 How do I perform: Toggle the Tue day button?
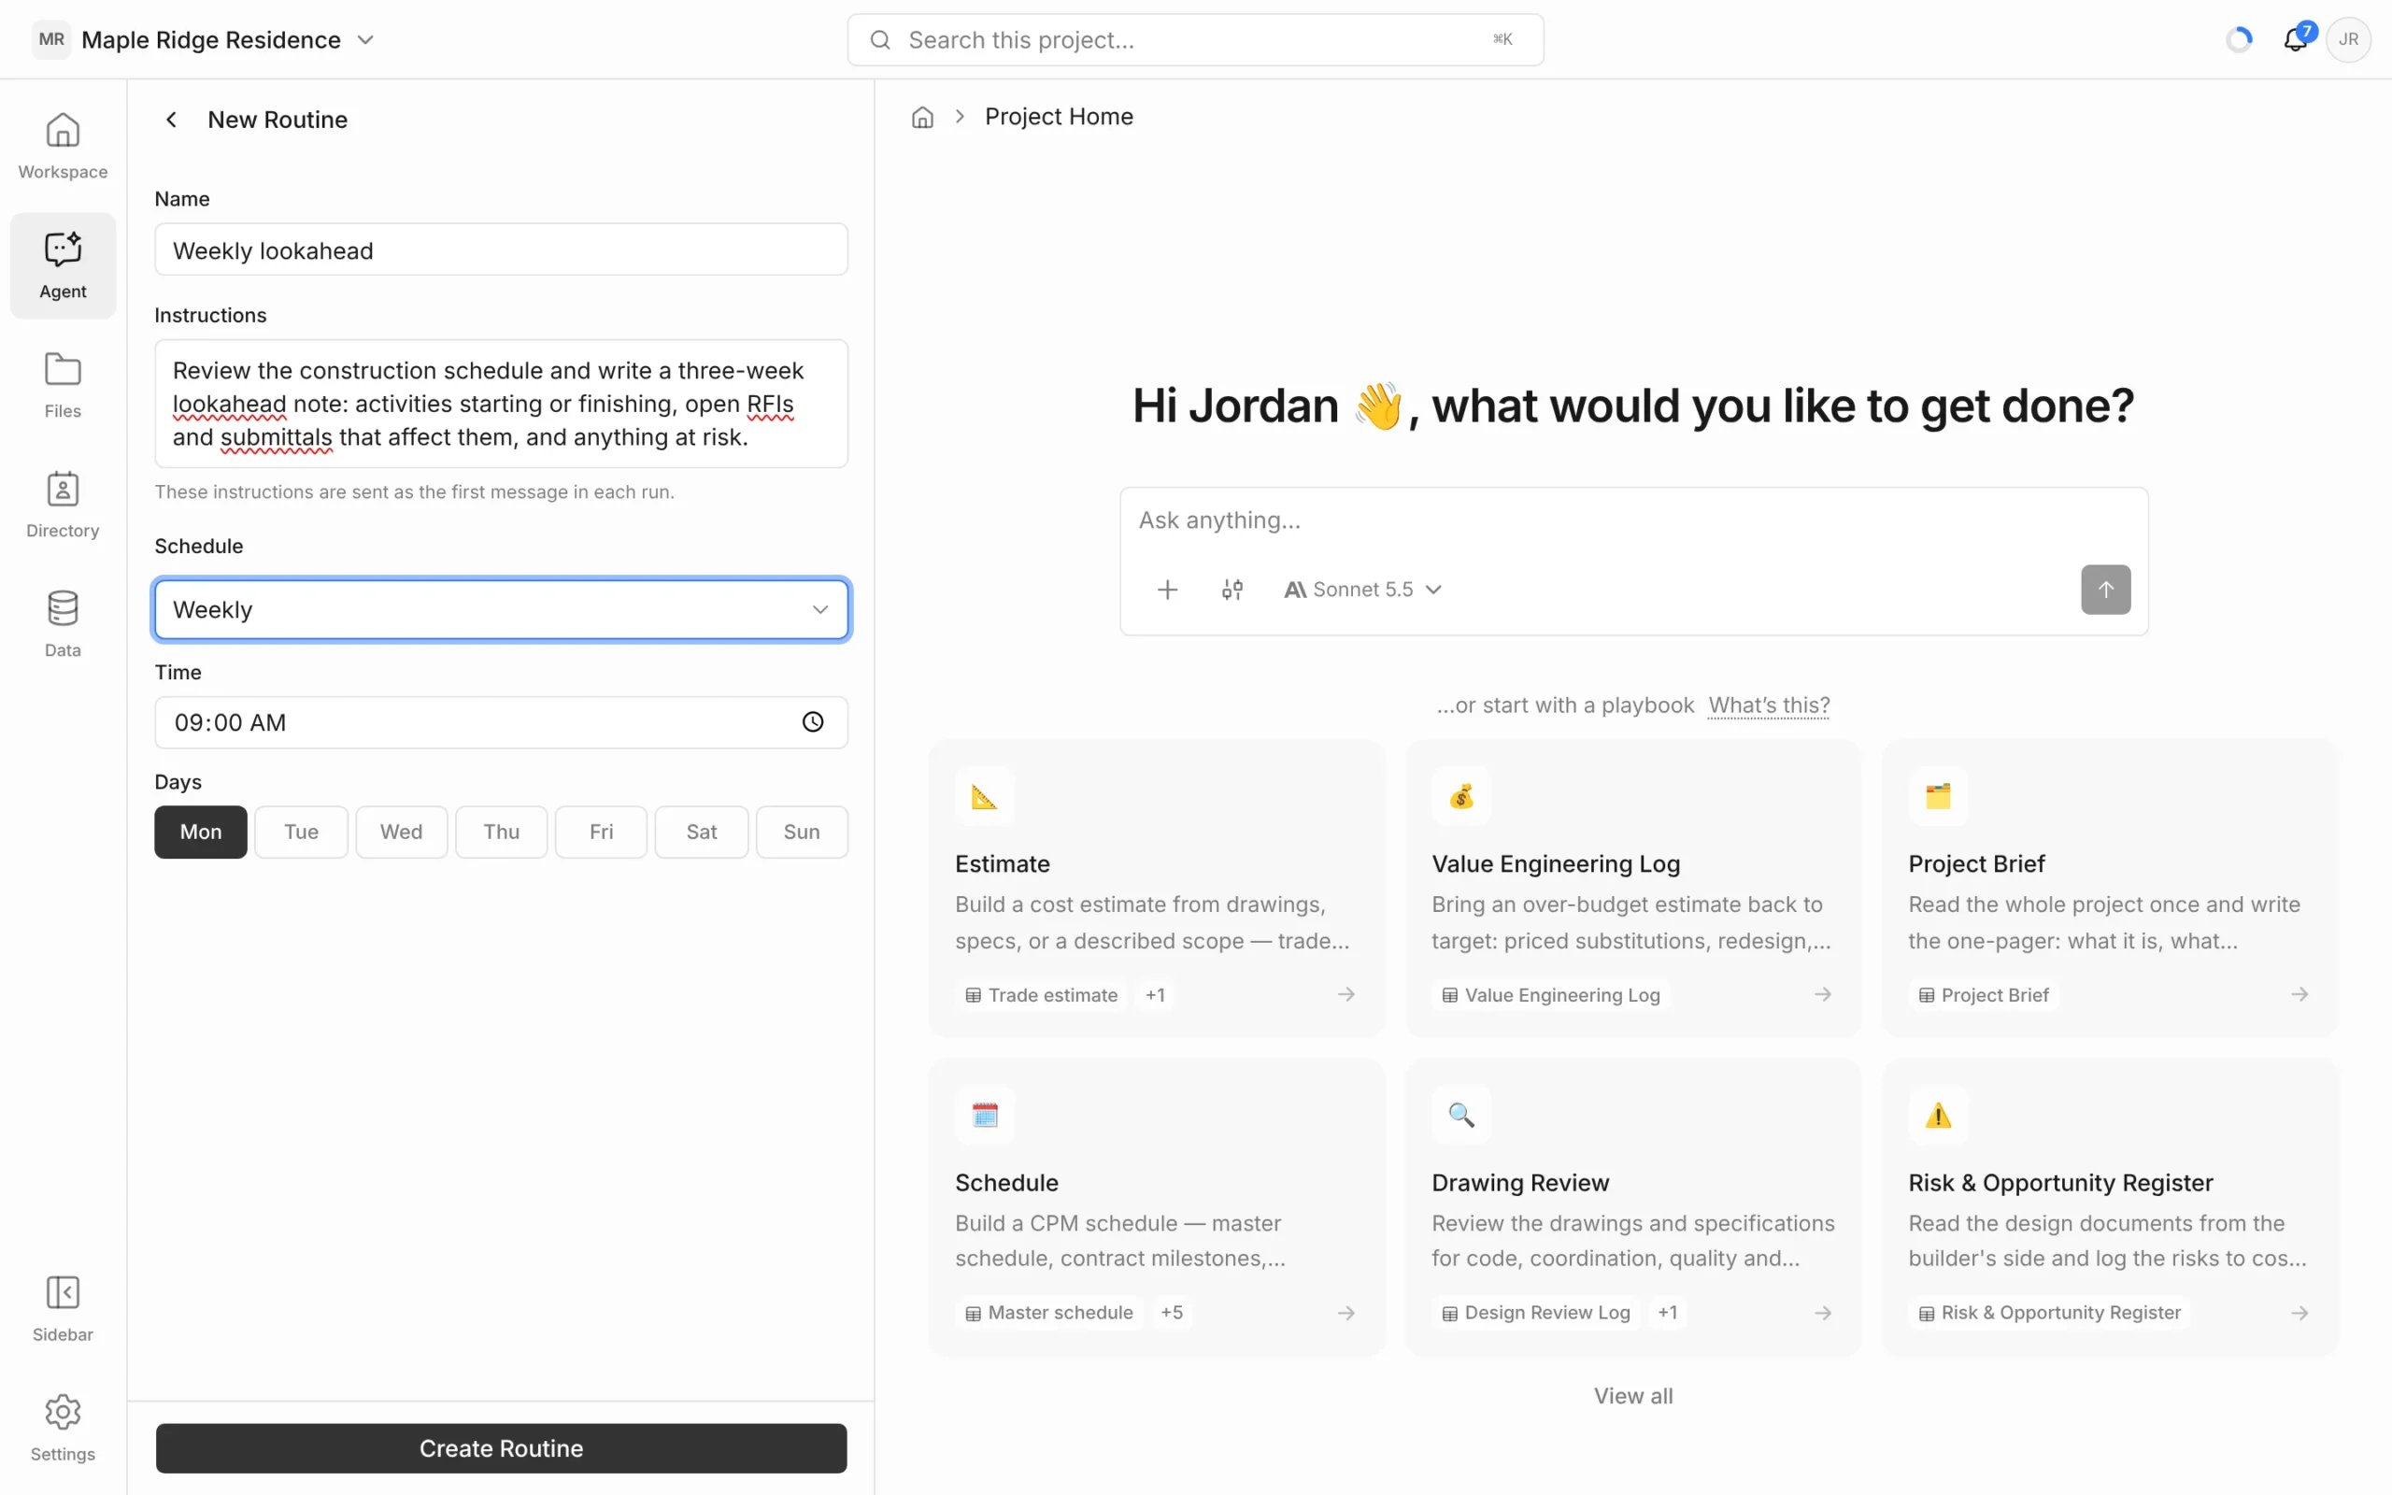(302, 832)
